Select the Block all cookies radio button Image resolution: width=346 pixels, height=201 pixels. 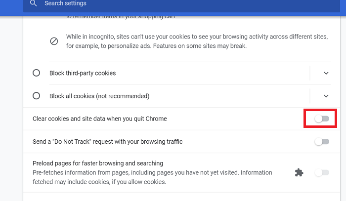36,96
